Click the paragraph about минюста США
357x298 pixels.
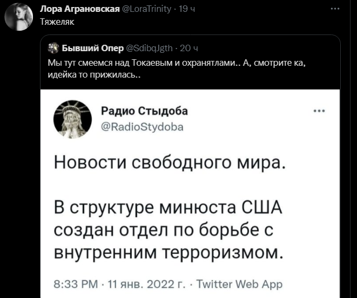[169, 230]
